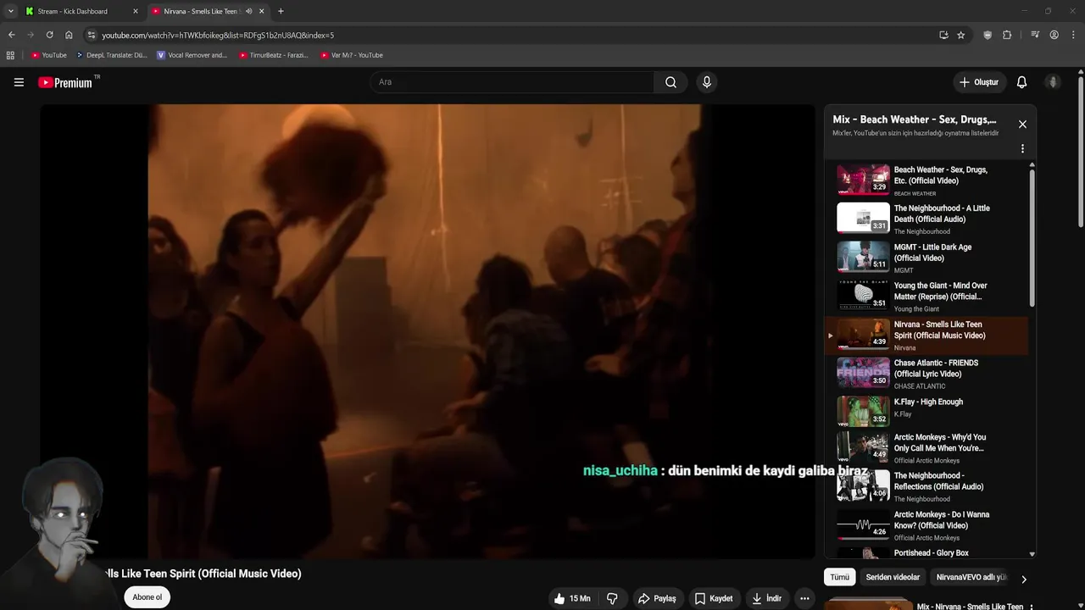Download video with İndir button
The width and height of the screenshot is (1085, 610).
(766, 598)
